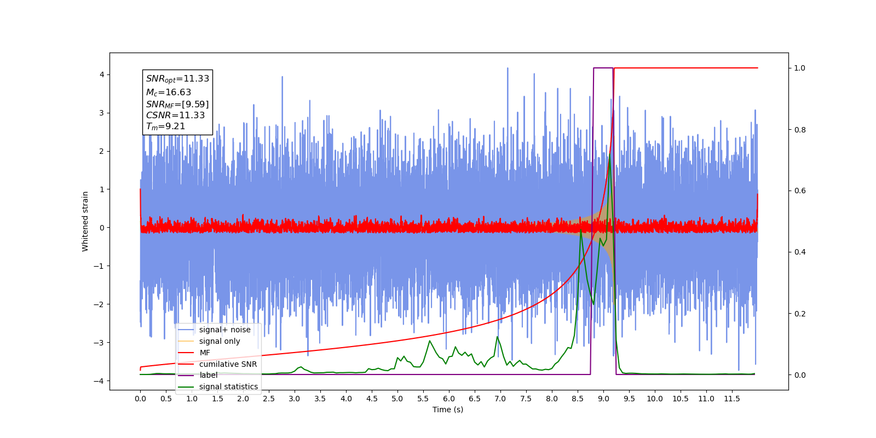Click the 3.0 tick on the time axis
Screen dimensions: 876x438
295,399
